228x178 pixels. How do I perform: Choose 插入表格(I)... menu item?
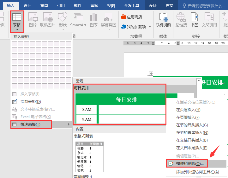coord(41,94)
